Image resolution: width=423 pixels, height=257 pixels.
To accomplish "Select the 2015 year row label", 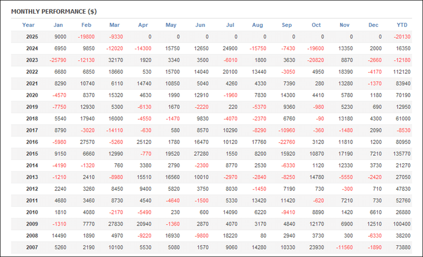I will coord(32,154).
